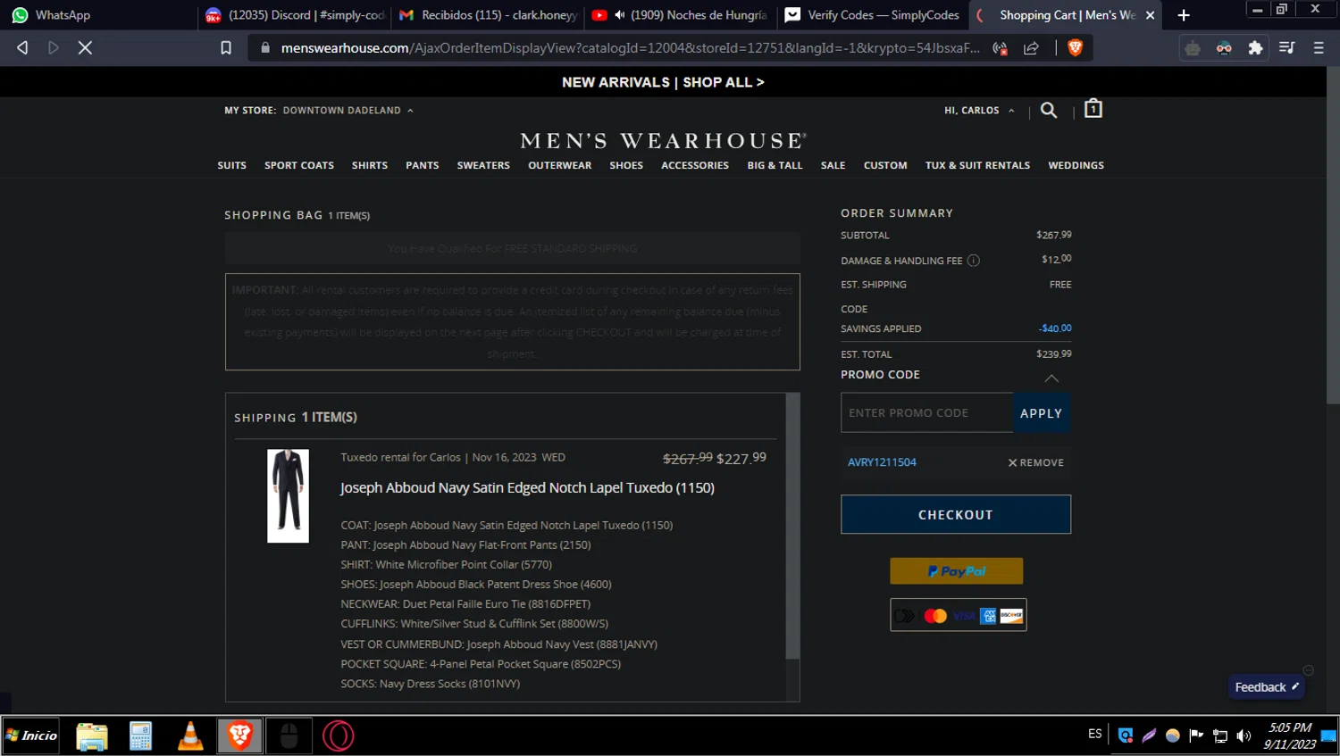Pay with PayPal button
This screenshot has width=1340, height=756.
point(957,571)
